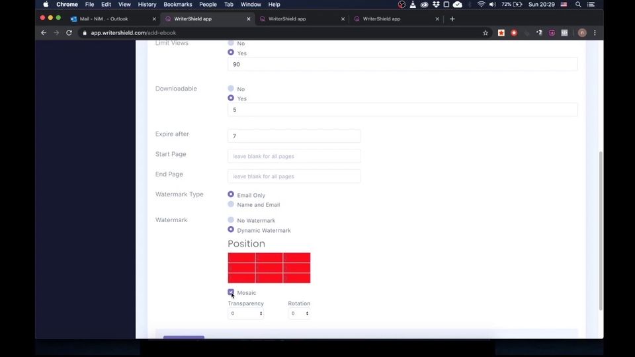Screen dimensions: 635x357
Task: Click the pink square extension icon
Action: coord(552,33)
